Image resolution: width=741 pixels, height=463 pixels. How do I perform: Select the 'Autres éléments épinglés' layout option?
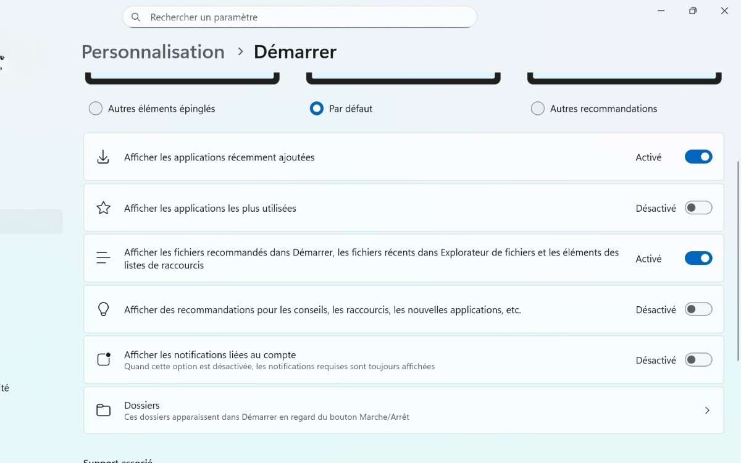(96, 108)
